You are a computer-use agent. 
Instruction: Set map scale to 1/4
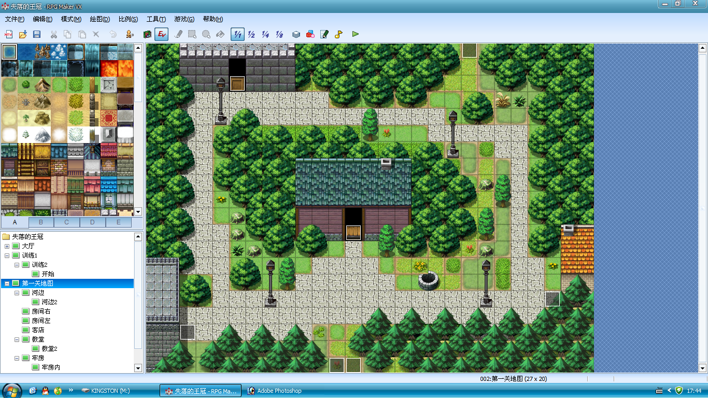(265, 34)
